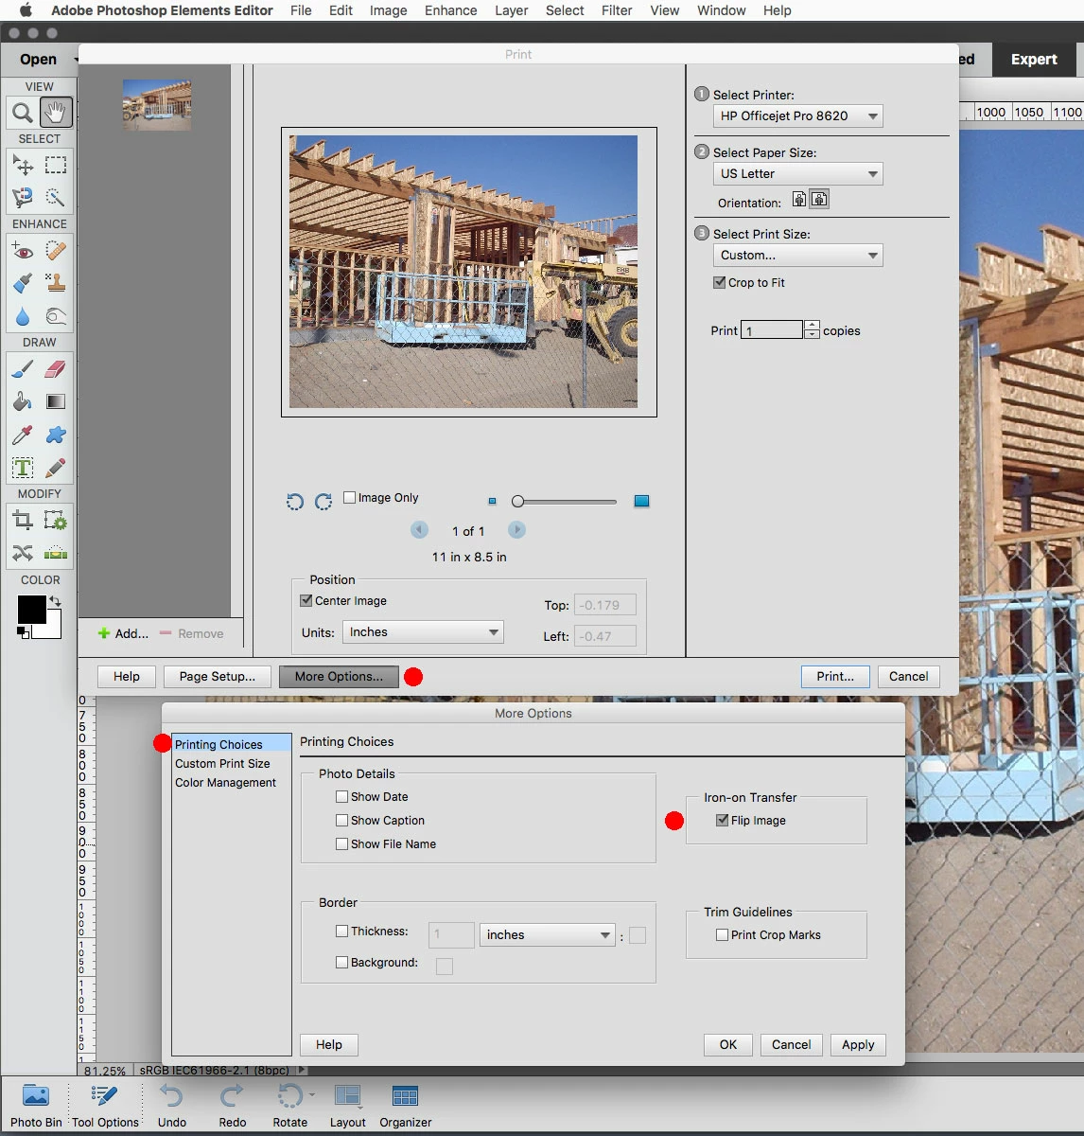Select the Custom Shape tool

coord(56,435)
